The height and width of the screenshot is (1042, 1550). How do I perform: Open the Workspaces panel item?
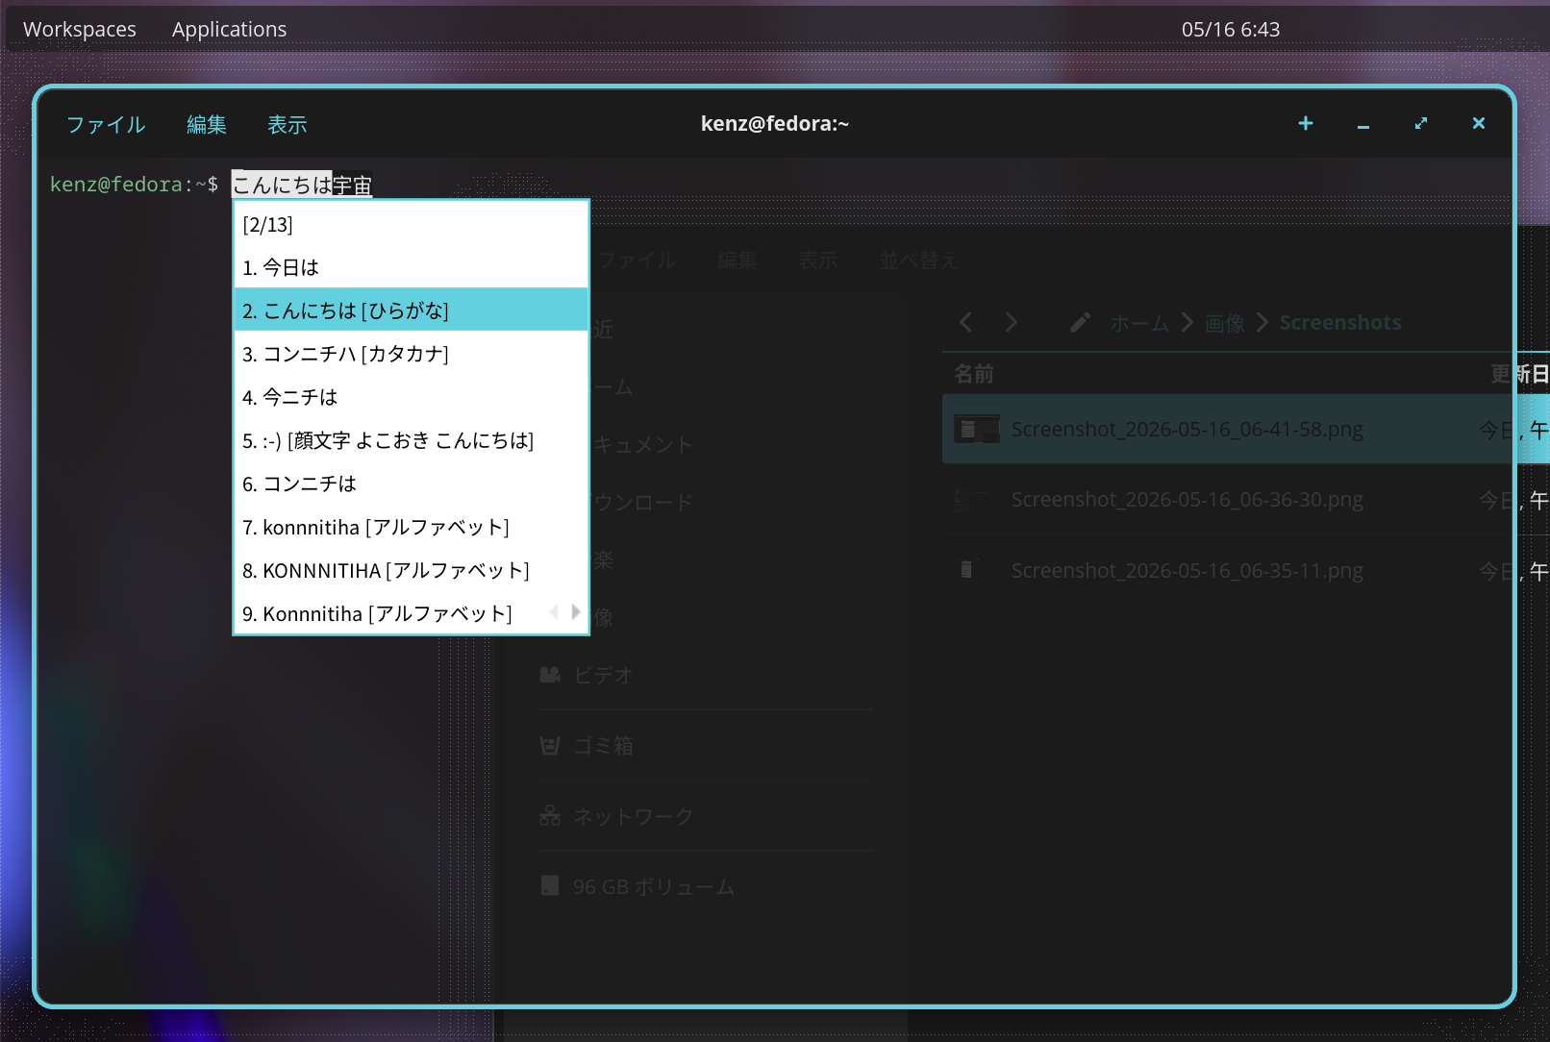point(80,30)
